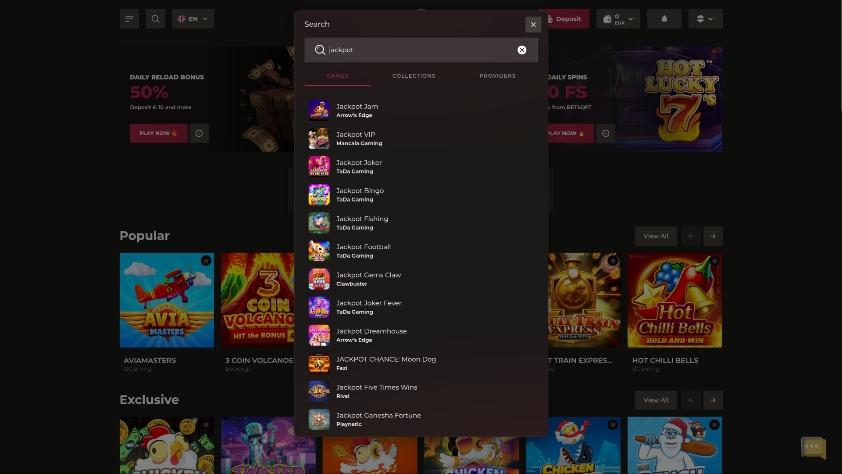
Task: Open Jackpot Jam search result
Action: [421, 111]
